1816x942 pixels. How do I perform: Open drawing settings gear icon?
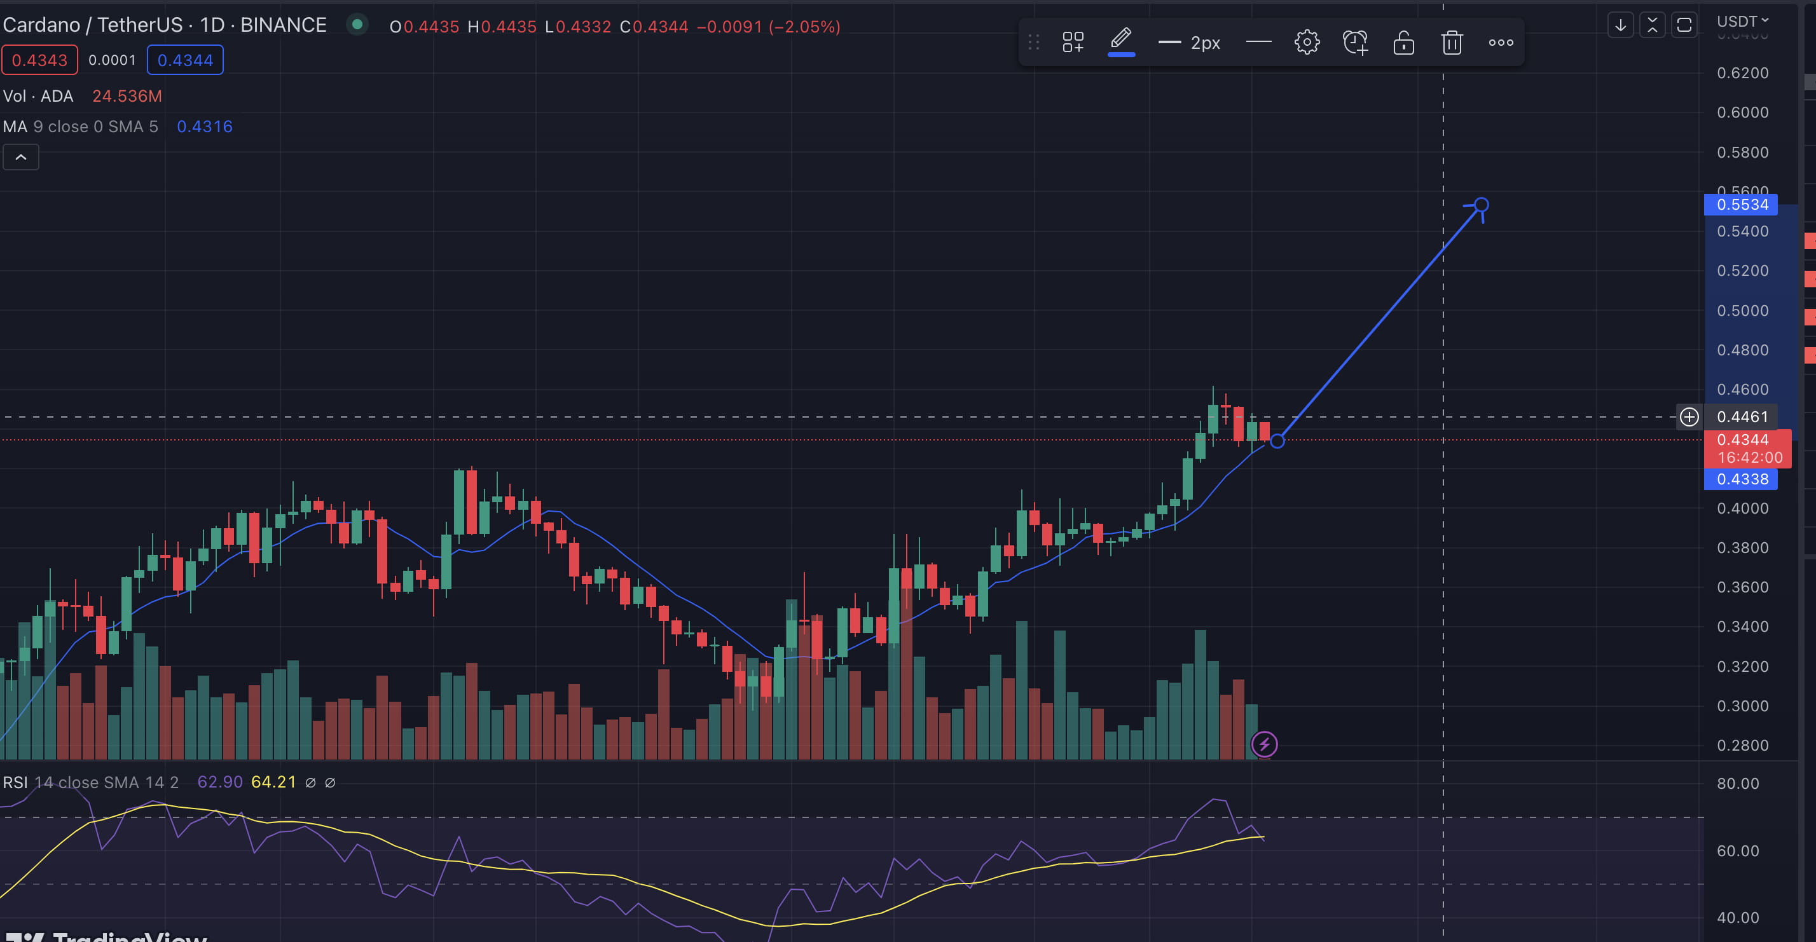1306,43
